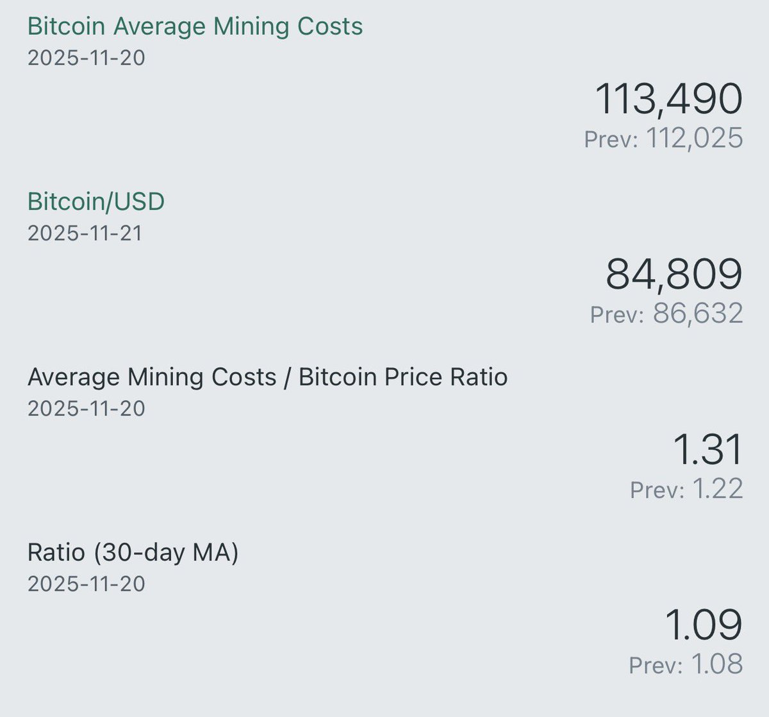Click the Average Mining Costs / Bitcoin Price Ratio title
769x717 pixels.
point(267,377)
